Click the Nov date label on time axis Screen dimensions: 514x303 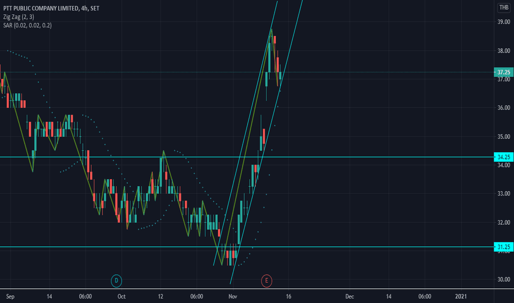[x=232, y=296]
